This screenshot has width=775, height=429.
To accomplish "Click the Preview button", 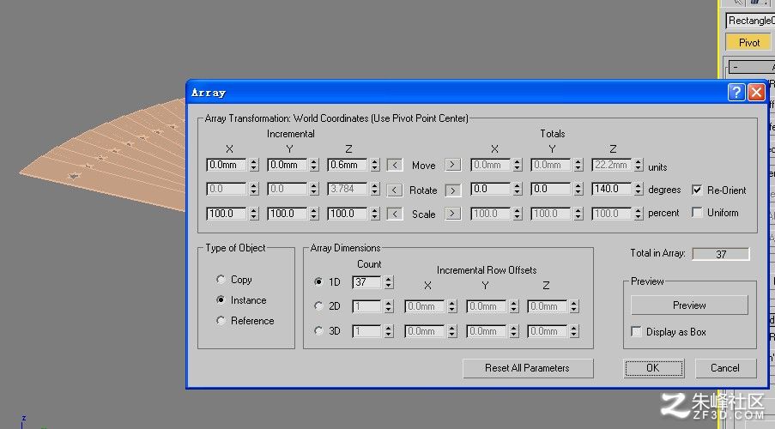I will (x=689, y=305).
